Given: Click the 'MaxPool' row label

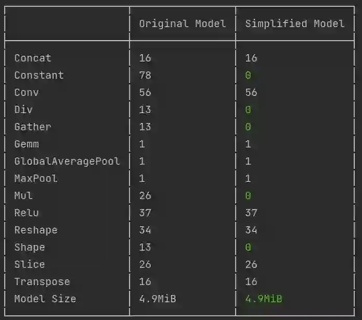Looking at the screenshot, I should click(x=36, y=178).
